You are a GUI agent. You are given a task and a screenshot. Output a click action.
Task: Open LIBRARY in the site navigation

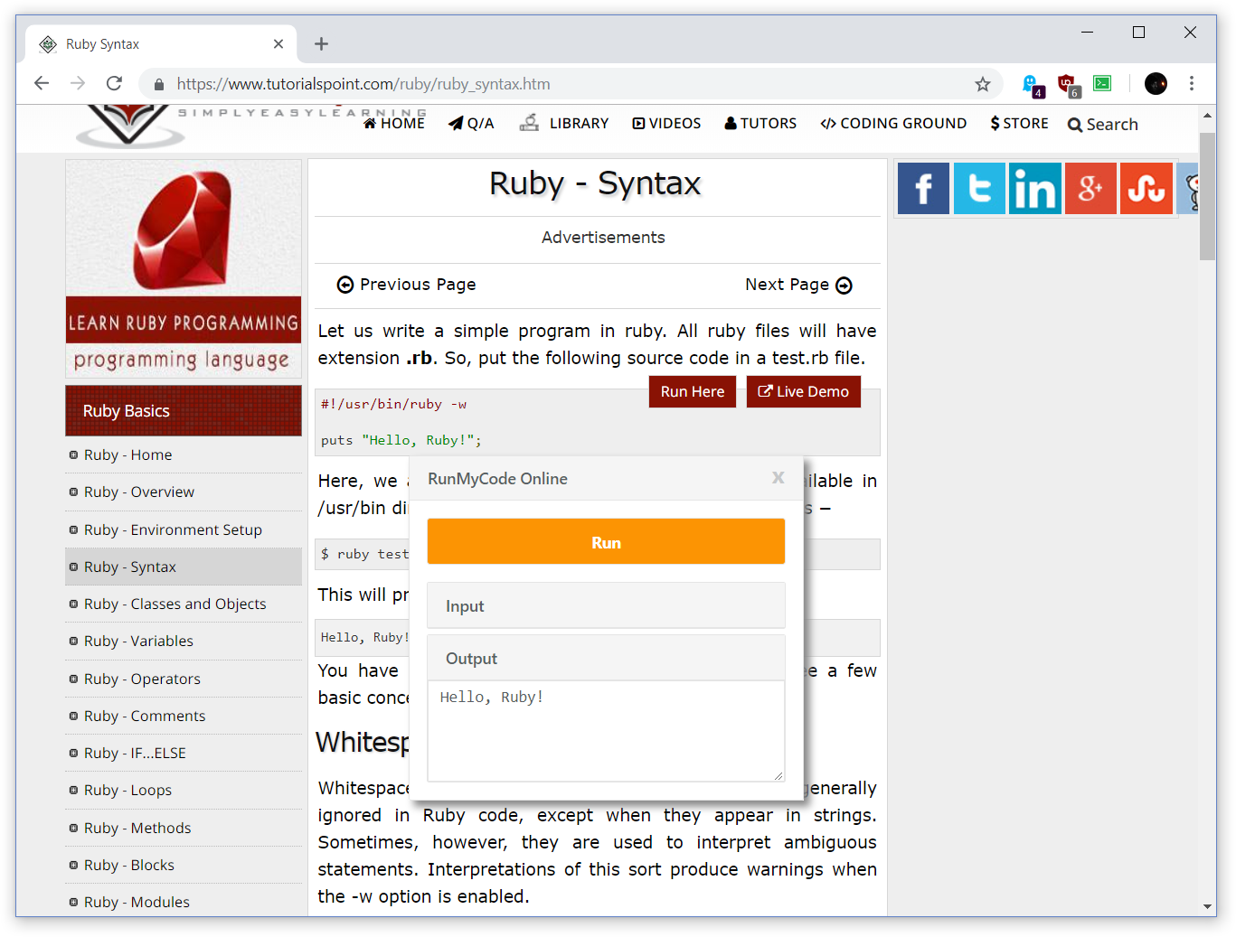[564, 123]
